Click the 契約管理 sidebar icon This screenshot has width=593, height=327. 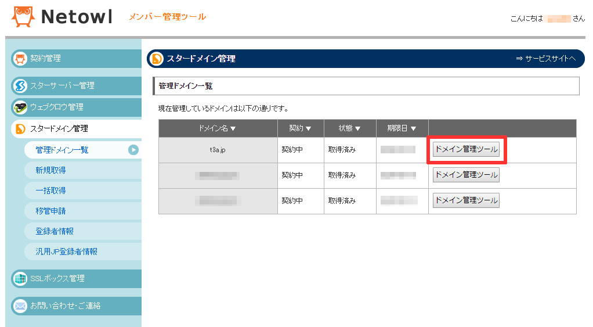point(20,59)
